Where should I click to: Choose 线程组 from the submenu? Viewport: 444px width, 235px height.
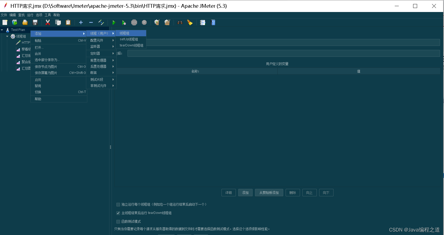(131, 33)
